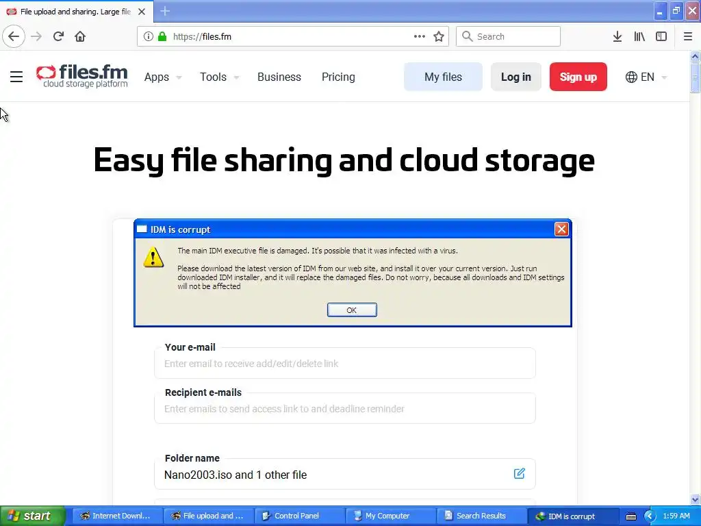The width and height of the screenshot is (701, 526).
Task: Click the green secure padlock icon
Action: point(162,37)
